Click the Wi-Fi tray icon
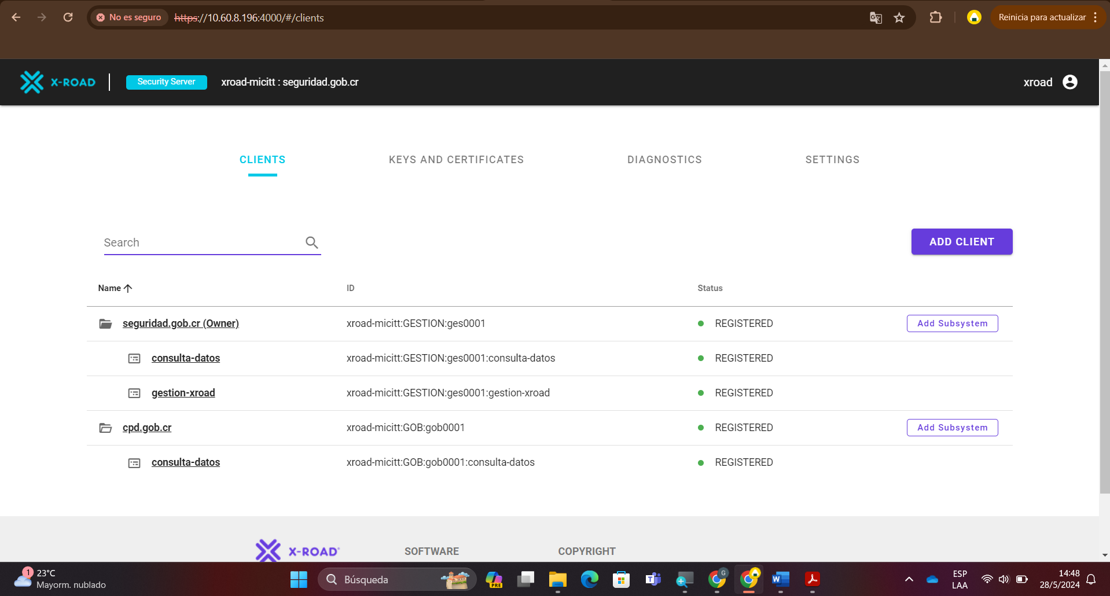The image size is (1110, 596). tap(987, 579)
